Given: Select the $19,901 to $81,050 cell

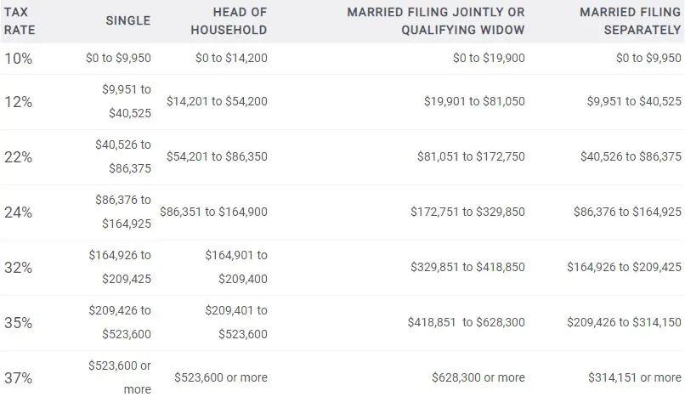Looking at the screenshot, I should pyautogui.click(x=474, y=101).
